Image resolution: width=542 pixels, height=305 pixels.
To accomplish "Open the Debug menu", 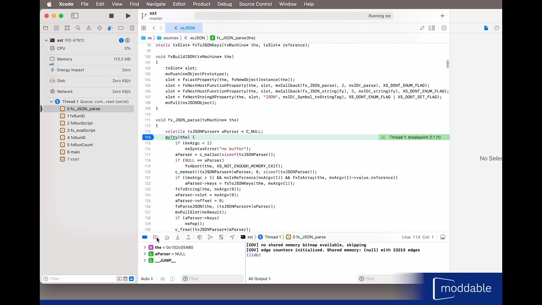I will (x=224, y=4).
